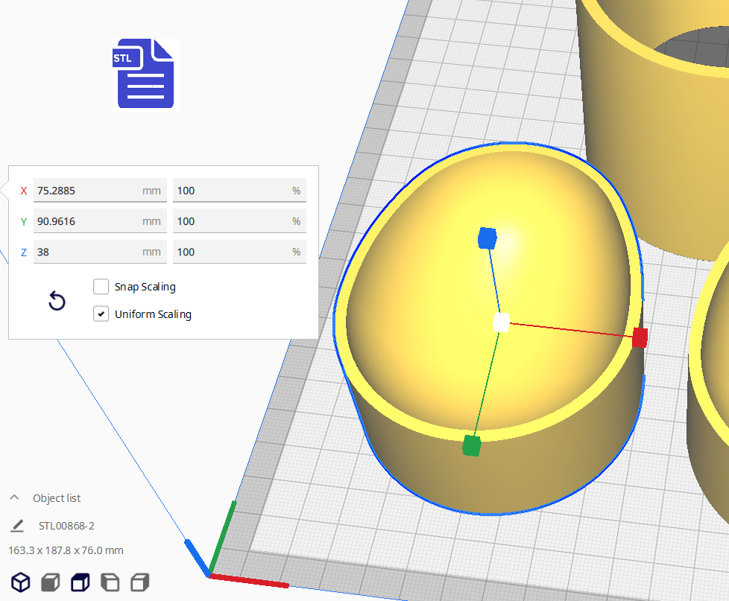The width and height of the screenshot is (729, 601).
Task: Click the Z size field showing 38 mm
Action: (86, 252)
